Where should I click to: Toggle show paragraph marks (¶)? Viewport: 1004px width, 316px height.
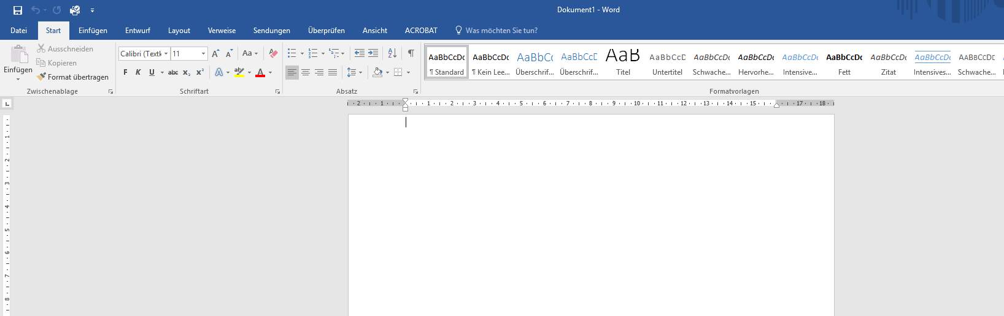(411, 54)
